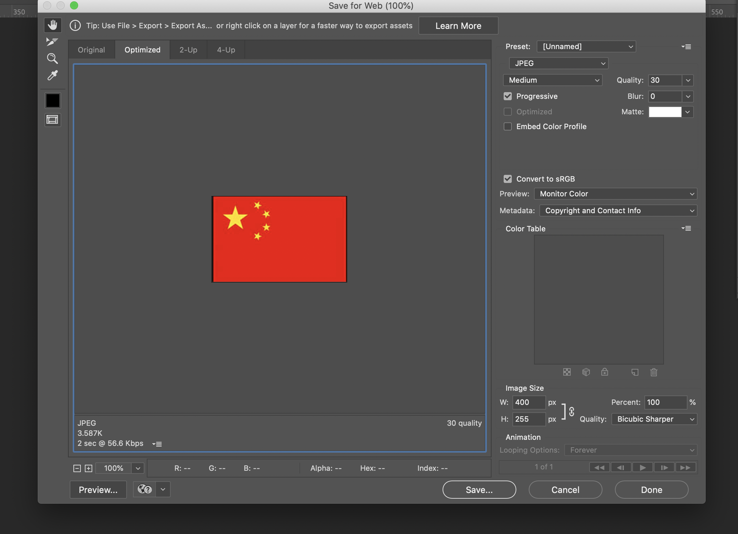Click the Percent field
The image size is (738, 534).
(665, 402)
